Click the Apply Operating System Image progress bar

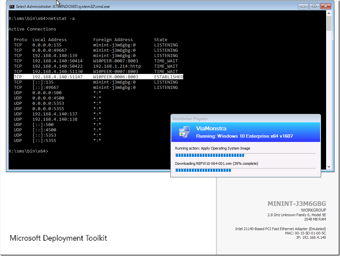coord(245,156)
